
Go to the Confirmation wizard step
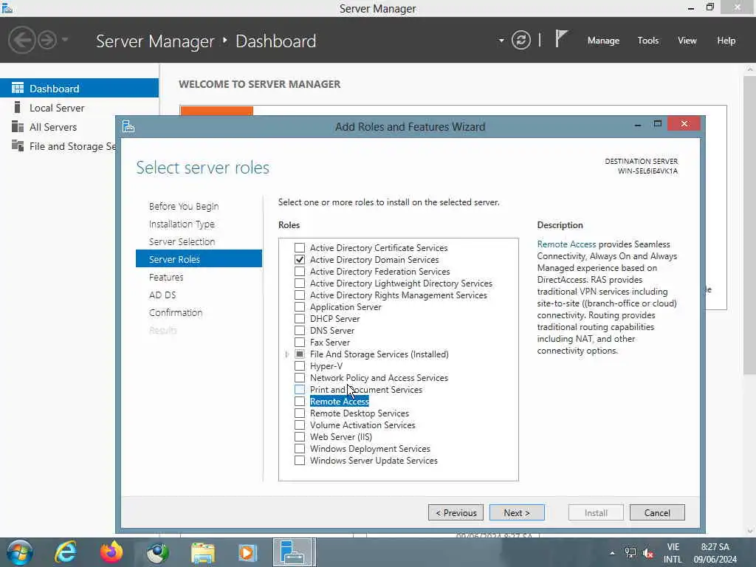(x=176, y=312)
